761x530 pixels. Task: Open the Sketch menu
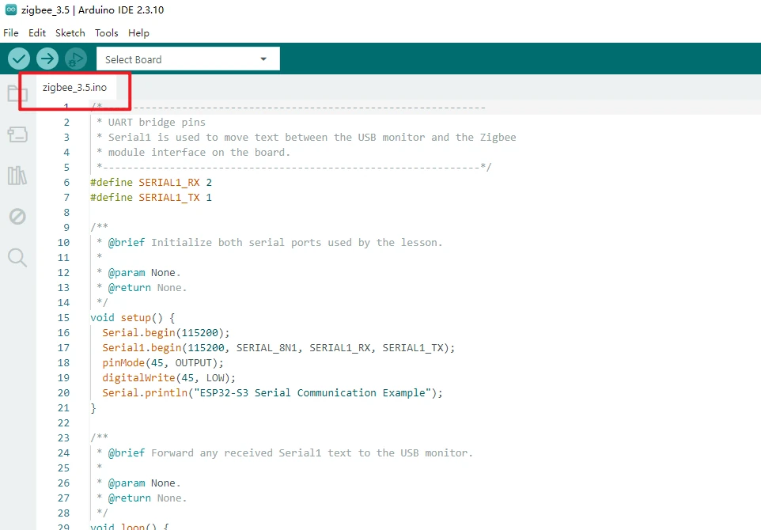(x=70, y=33)
